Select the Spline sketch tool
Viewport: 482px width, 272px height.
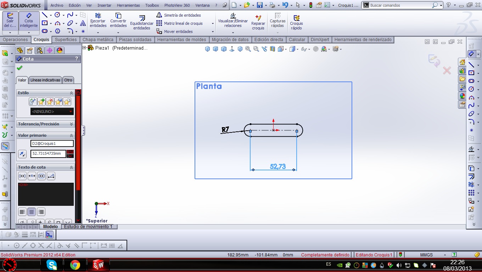point(70,15)
